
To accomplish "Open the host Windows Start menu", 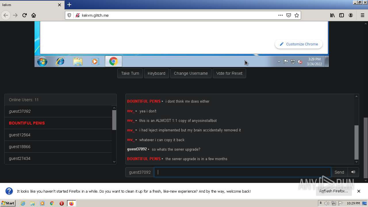I will pyautogui.click(x=8, y=203).
